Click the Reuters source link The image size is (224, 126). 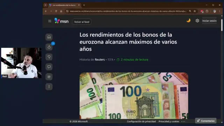click(x=100, y=59)
